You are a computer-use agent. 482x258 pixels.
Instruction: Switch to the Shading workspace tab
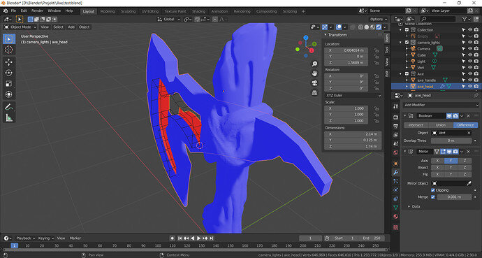[198, 11]
